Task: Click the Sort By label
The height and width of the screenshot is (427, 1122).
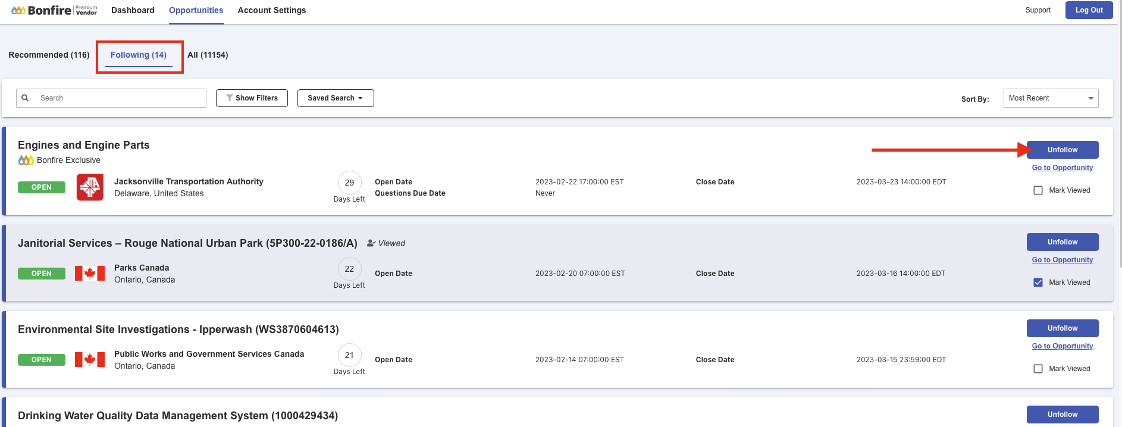Action: (x=975, y=99)
